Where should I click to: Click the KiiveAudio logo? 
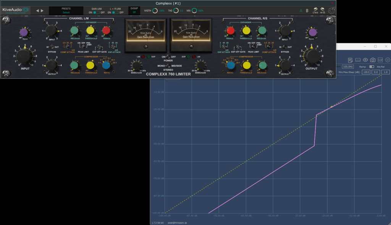[16, 10]
